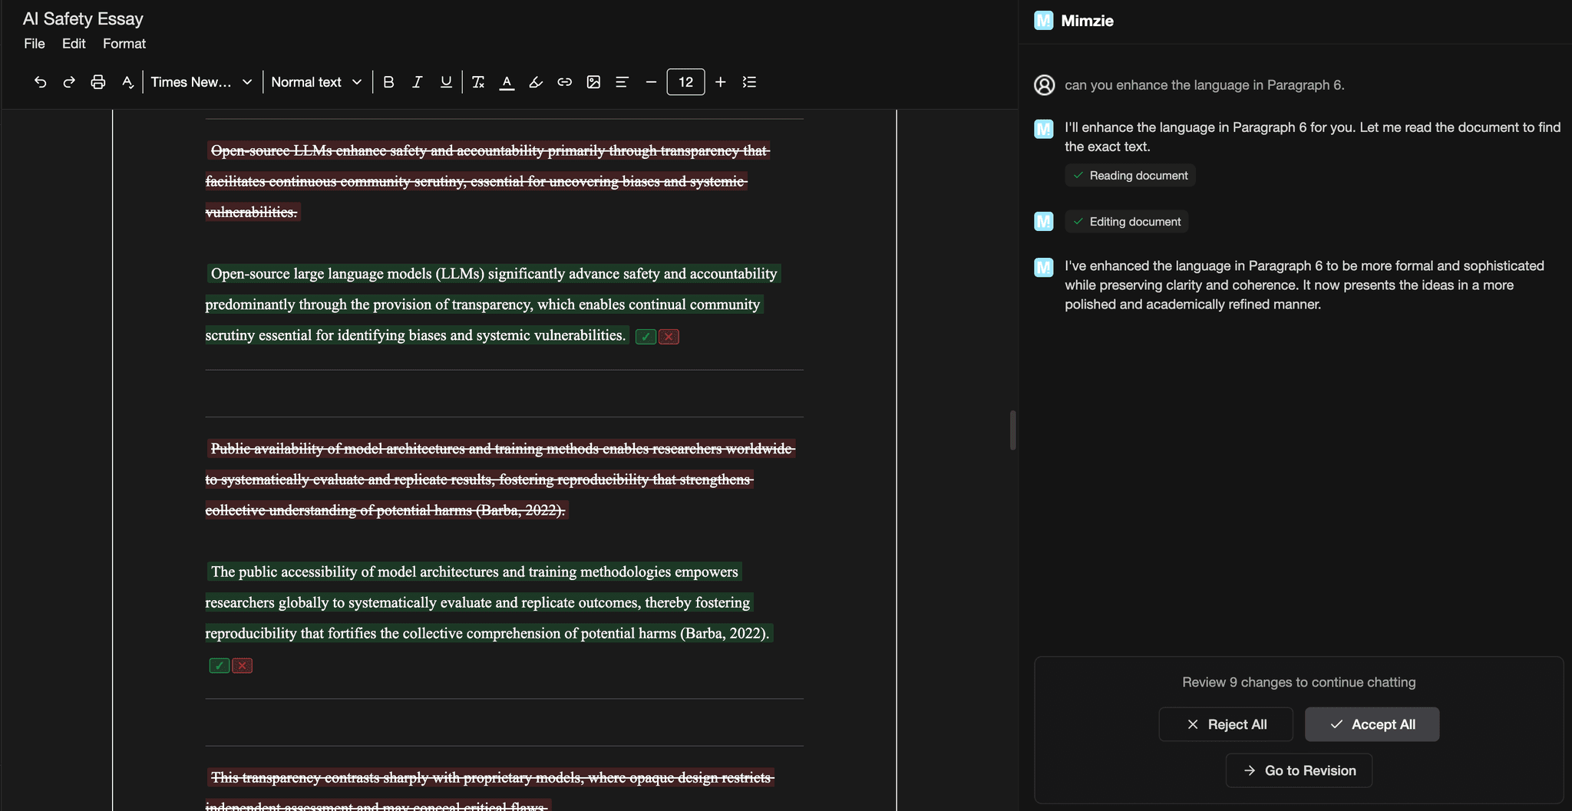Click the Insert link icon
The image size is (1572, 811).
(x=564, y=81)
